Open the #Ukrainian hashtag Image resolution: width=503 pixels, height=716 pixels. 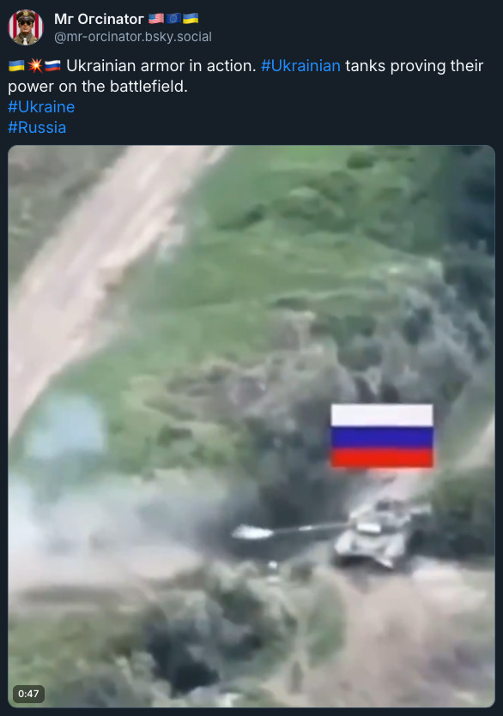(x=300, y=66)
